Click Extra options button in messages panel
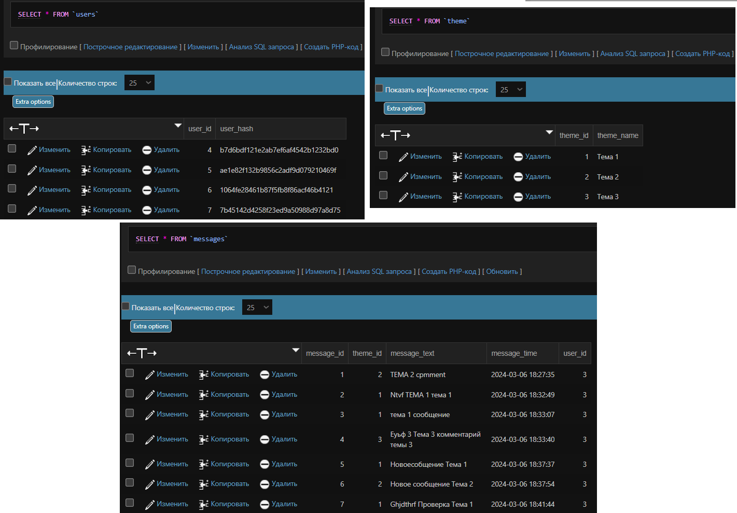 (151, 326)
